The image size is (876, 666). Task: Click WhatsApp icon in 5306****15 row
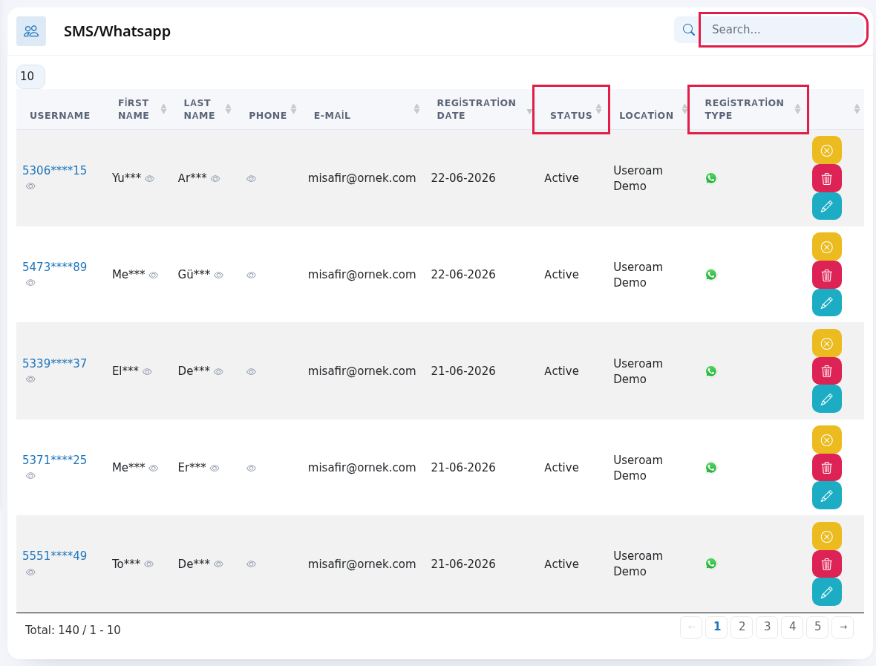click(x=711, y=178)
